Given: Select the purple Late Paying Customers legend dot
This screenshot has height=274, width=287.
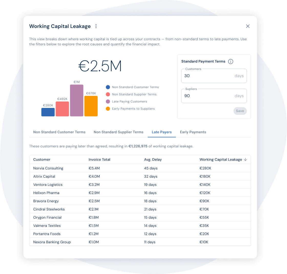Looking at the screenshot, I should click(108, 102).
